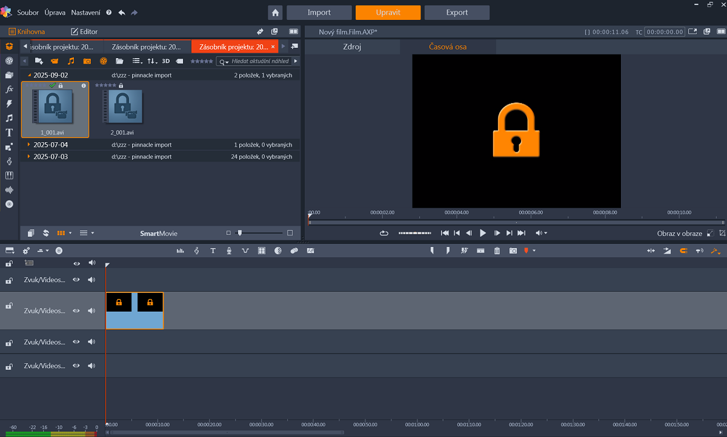Open Transitions lightning category in sidebar

click(9, 103)
